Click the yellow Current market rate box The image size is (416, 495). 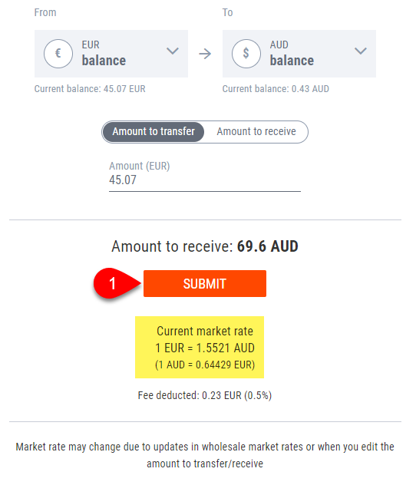(200, 347)
